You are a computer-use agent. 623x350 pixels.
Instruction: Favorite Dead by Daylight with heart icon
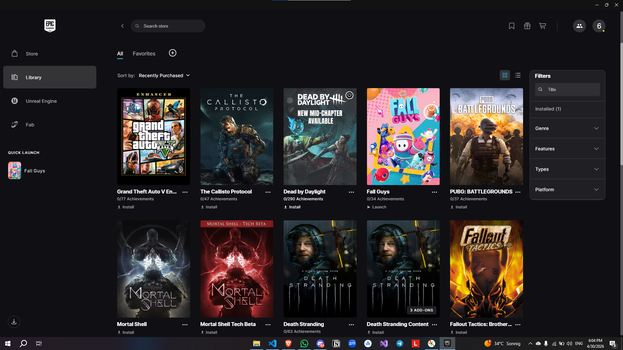click(349, 95)
